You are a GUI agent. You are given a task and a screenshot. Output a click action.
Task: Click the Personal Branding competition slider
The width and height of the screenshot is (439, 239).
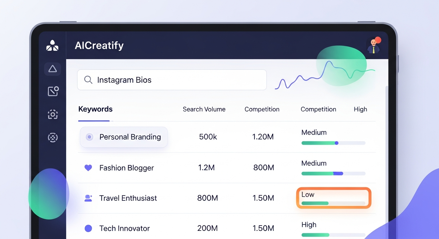(x=333, y=143)
